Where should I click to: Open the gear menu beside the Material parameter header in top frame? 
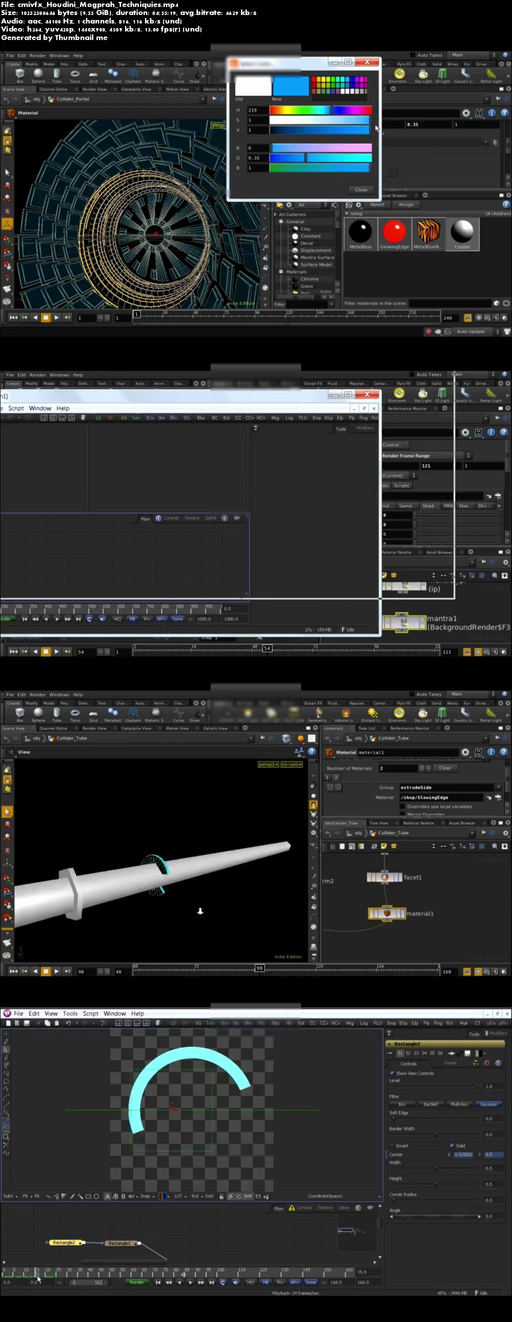point(466,113)
